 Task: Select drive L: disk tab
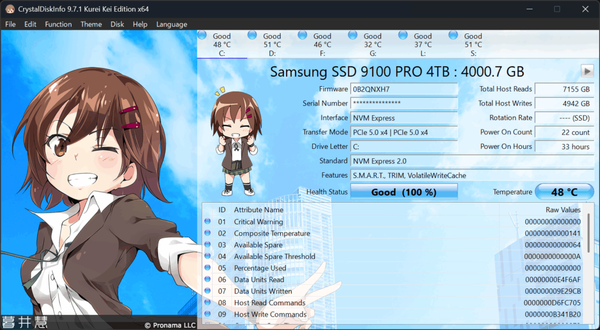423,45
